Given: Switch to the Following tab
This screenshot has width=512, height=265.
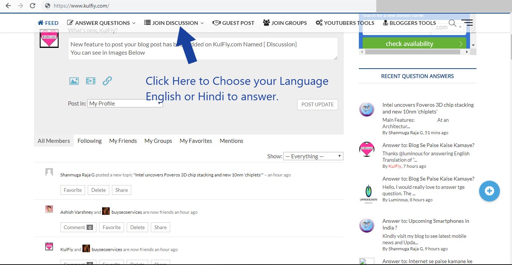Looking at the screenshot, I should (x=90, y=141).
